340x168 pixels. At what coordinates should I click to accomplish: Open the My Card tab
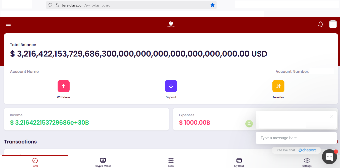pyautogui.click(x=239, y=162)
